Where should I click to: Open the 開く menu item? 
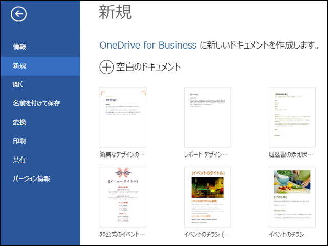click(18, 85)
